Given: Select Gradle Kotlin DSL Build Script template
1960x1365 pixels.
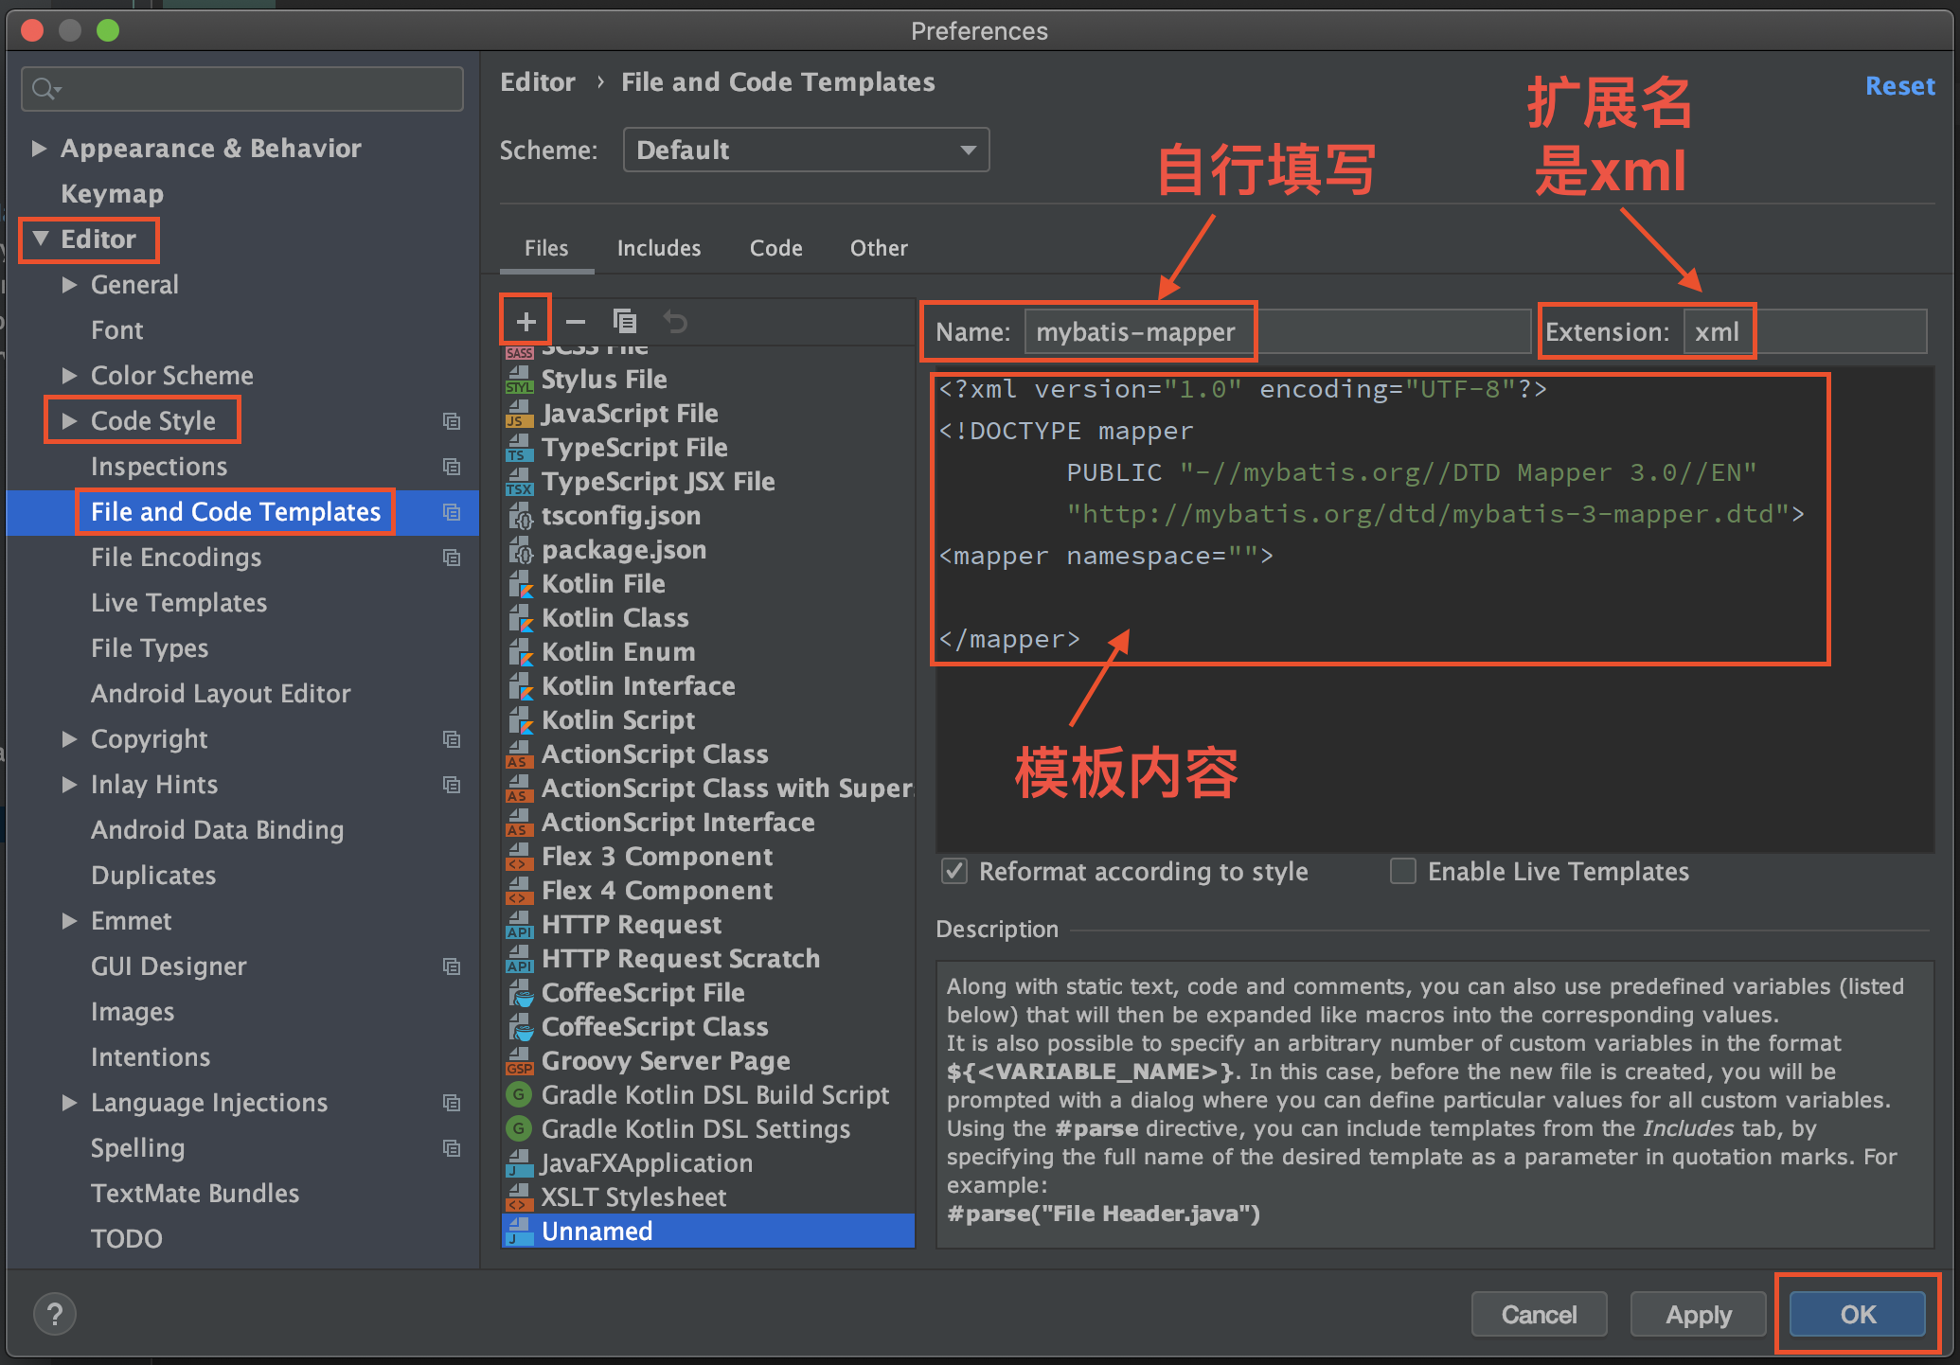Looking at the screenshot, I should tap(715, 1095).
